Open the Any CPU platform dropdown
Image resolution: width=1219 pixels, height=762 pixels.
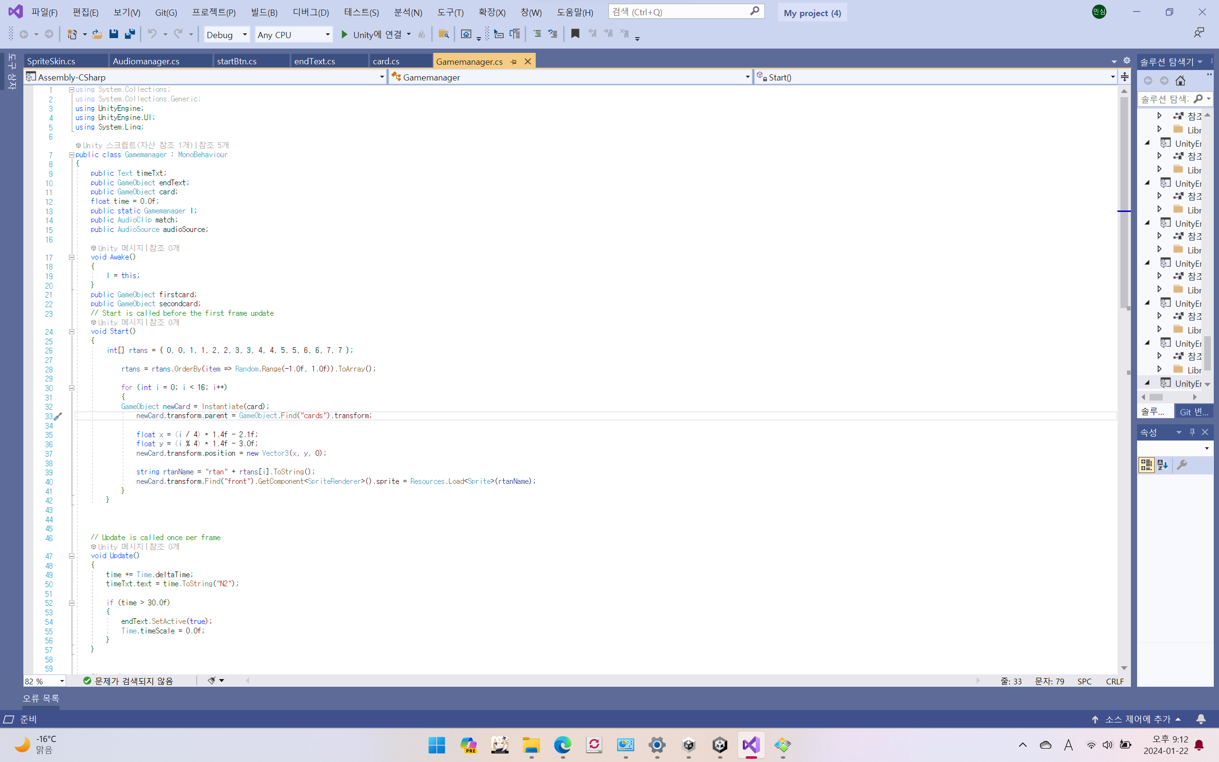(x=293, y=34)
